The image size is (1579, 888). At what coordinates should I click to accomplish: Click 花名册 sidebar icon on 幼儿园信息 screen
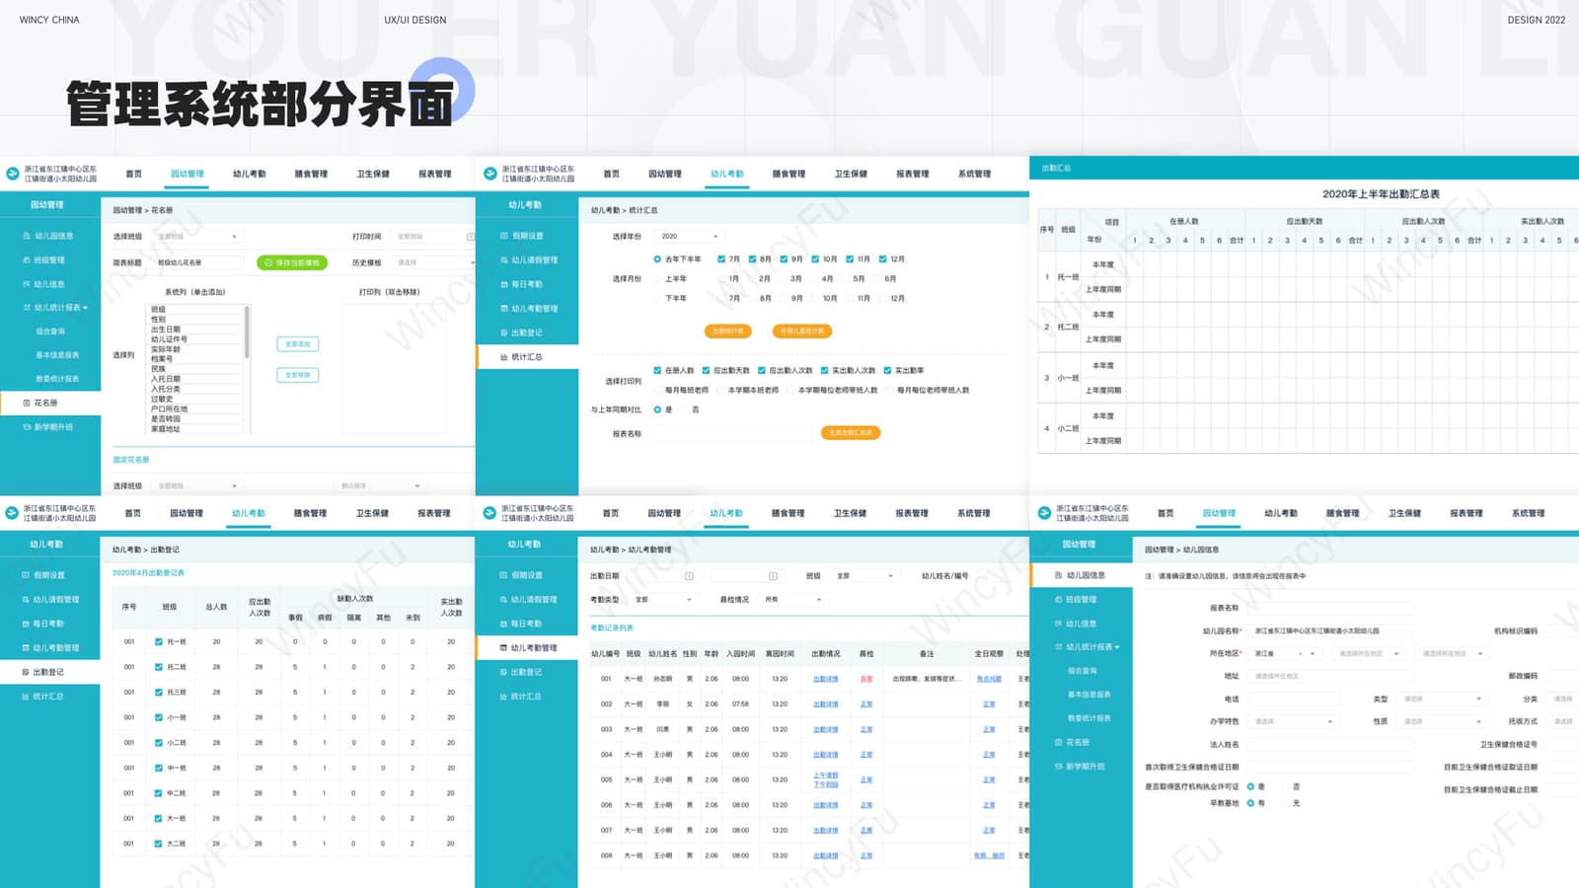[1059, 742]
